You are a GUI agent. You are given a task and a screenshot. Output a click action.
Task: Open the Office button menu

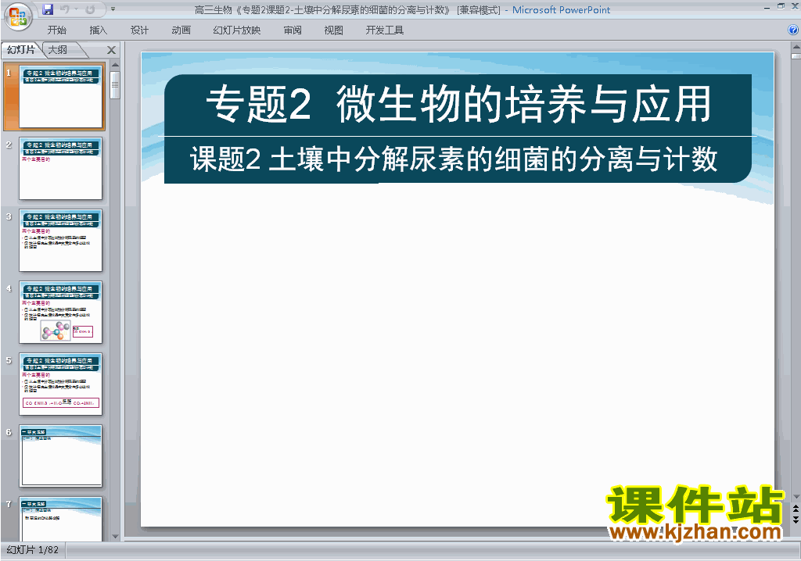tap(18, 16)
